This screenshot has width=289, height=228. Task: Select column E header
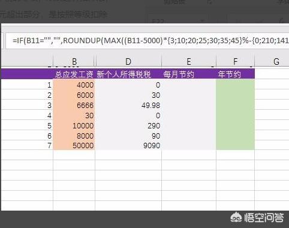(x=189, y=61)
